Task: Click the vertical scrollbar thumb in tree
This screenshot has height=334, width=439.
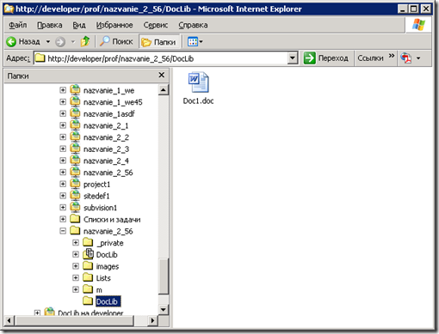Action: [x=164, y=276]
